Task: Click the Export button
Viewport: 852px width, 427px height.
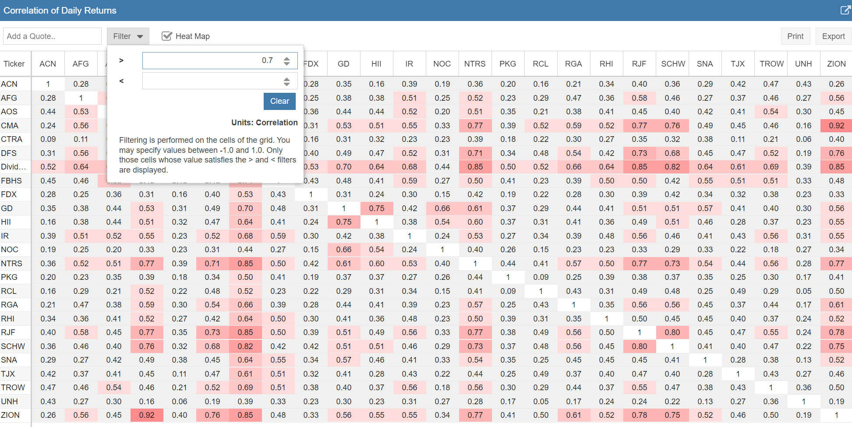Action: 833,36
